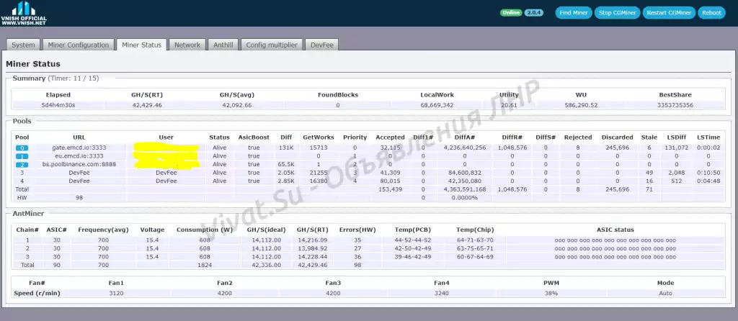Switch to the DevFee tab

point(322,45)
